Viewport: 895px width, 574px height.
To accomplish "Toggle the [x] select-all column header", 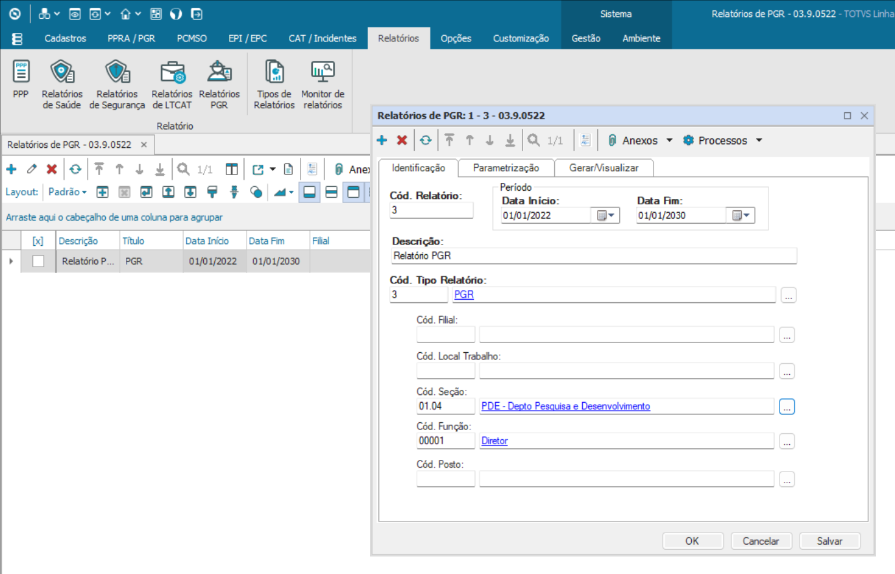I will [38, 241].
